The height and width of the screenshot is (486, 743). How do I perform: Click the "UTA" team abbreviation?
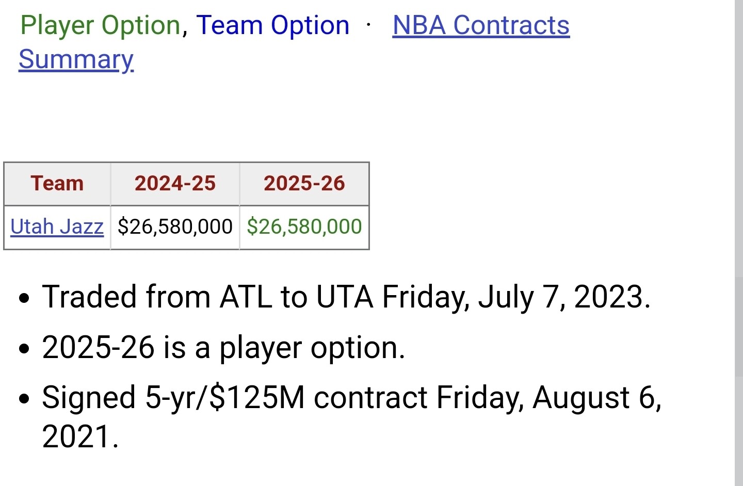[344, 298]
